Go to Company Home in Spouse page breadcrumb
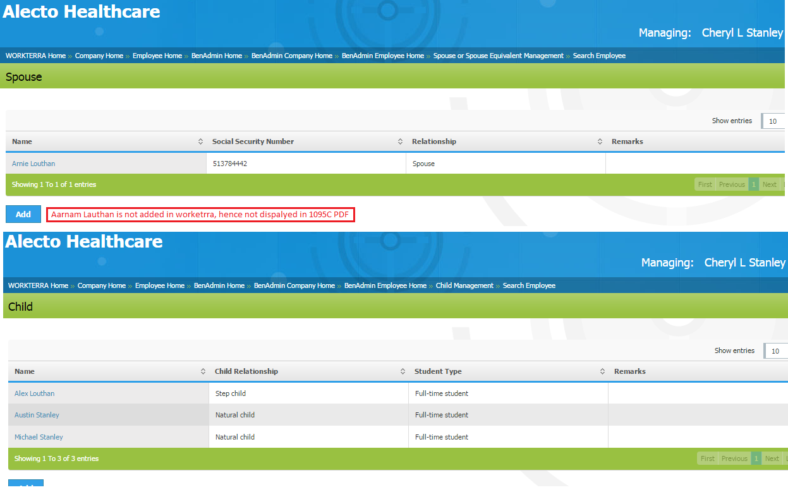 [99, 56]
